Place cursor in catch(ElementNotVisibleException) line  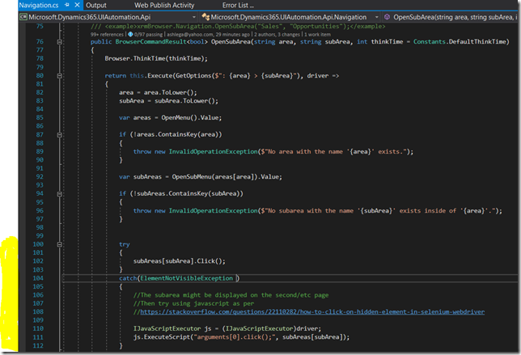click(x=179, y=278)
